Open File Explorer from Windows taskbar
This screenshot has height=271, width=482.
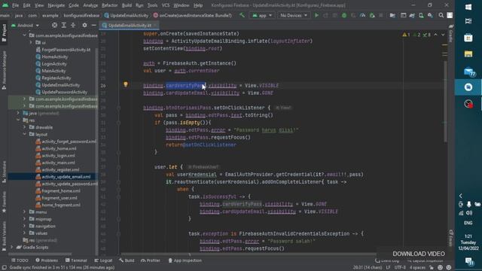pyautogui.click(x=468, y=54)
